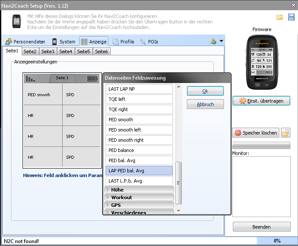Image resolution: width=298 pixels, height=246 pixels.
Task: Click the PED smooth cell in the page layout
Action: (x=43, y=94)
